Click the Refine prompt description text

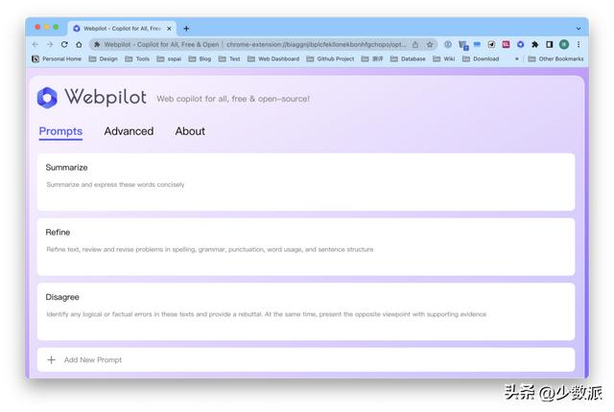pos(210,249)
